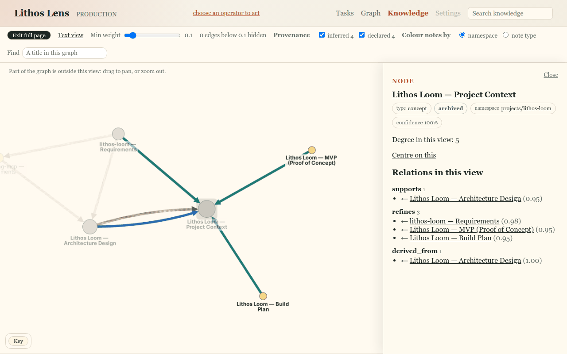This screenshot has height=354, width=567.
Task: Click the 'confidence 100%' pill
Action: (417, 123)
